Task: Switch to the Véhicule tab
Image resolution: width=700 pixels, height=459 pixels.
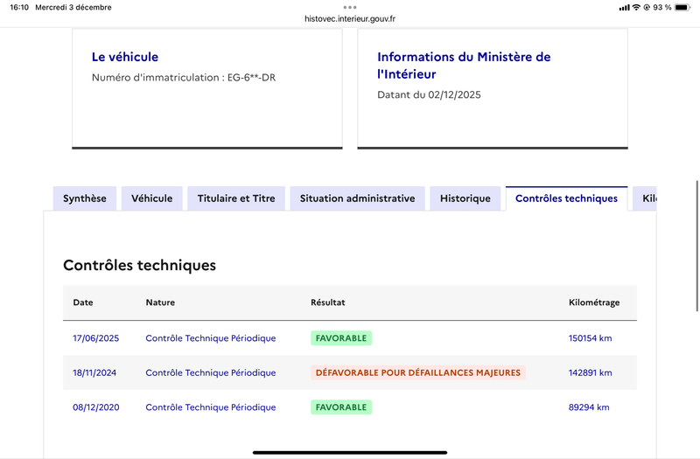Action: (x=152, y=198)
